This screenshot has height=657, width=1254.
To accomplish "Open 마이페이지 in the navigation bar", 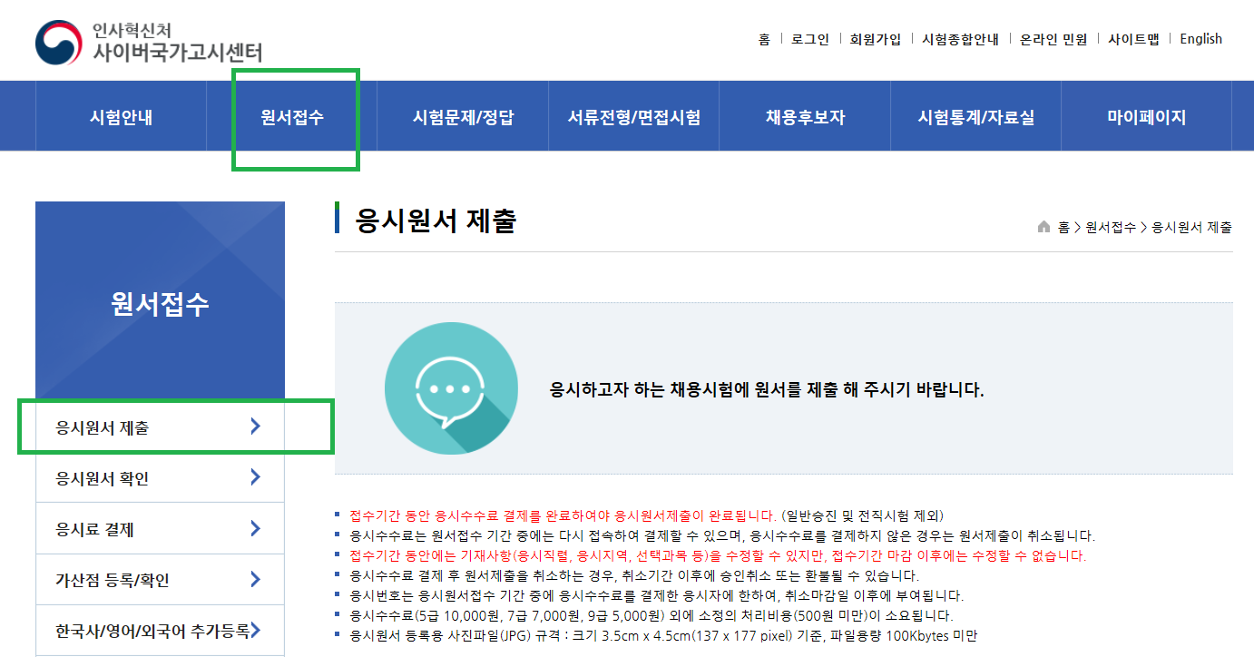I will pos(1146,117).
